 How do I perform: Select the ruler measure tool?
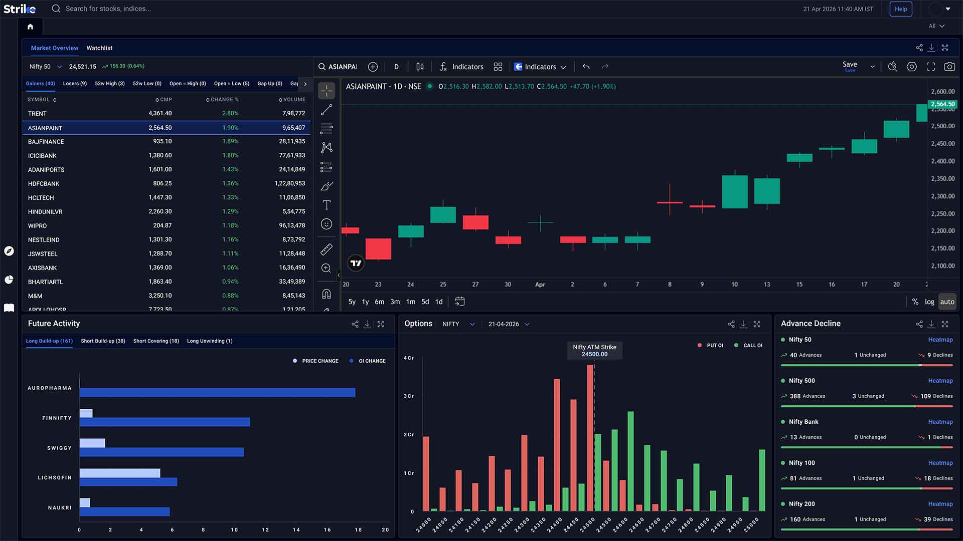click(327, 249)
